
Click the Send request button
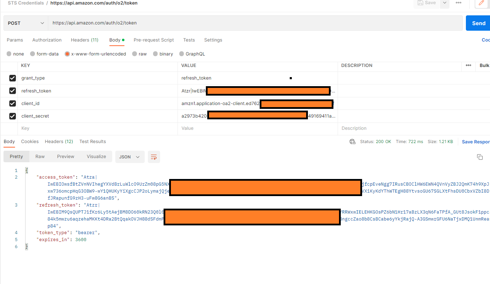[x=478, y=23]
